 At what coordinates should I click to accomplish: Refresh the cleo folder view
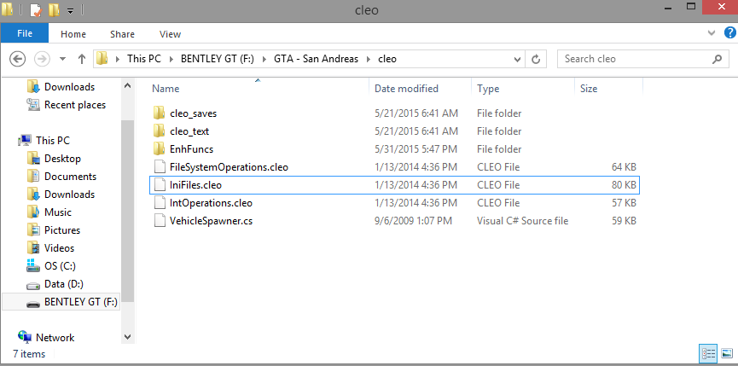pyautogui.click(x=536, y=59)
